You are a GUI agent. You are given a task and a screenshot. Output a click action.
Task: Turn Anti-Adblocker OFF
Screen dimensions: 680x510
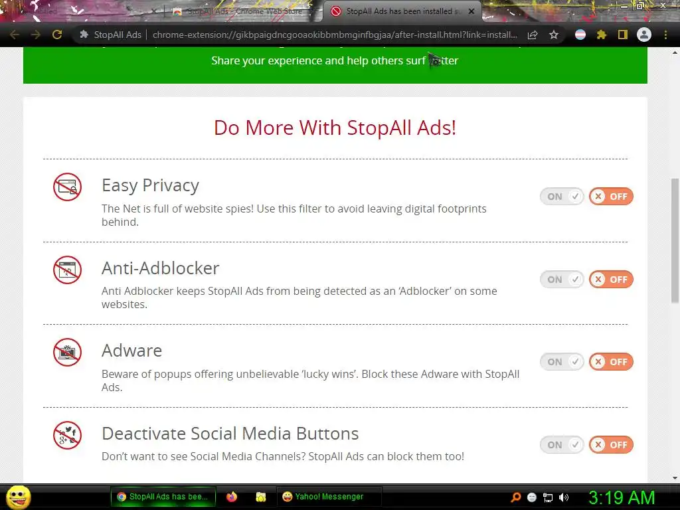[611, 280]
